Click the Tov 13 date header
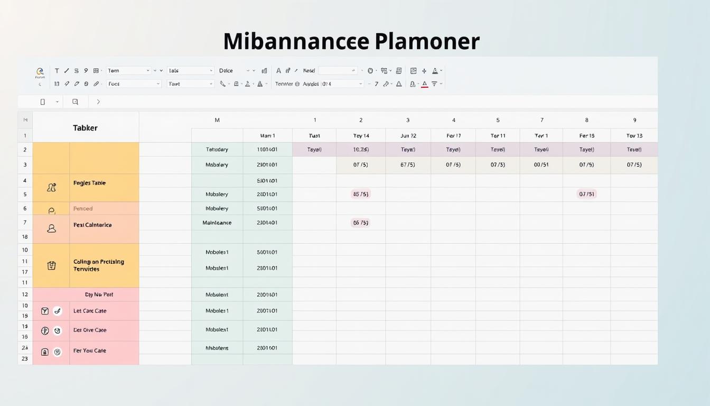 tap(634, 136)
